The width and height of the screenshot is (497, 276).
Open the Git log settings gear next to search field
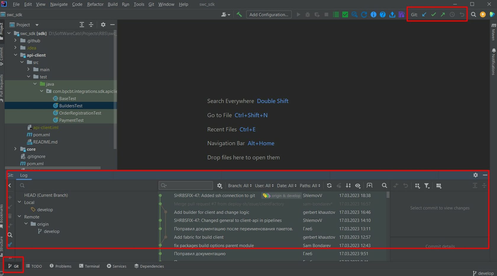click(220, 186)
